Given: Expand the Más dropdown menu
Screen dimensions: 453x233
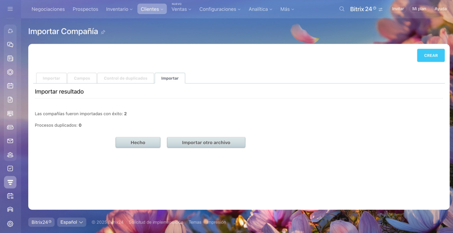Looking at the screenshot, I should point(287,9).
